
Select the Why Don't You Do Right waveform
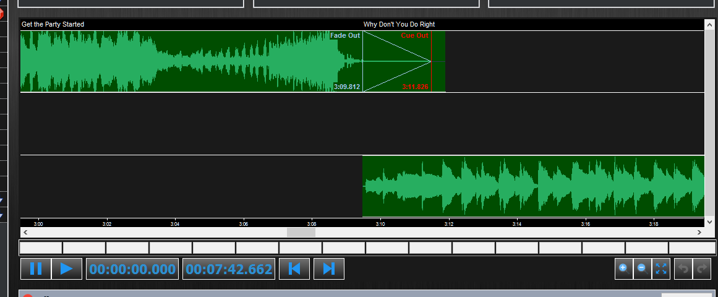click(x=532, y=186)
